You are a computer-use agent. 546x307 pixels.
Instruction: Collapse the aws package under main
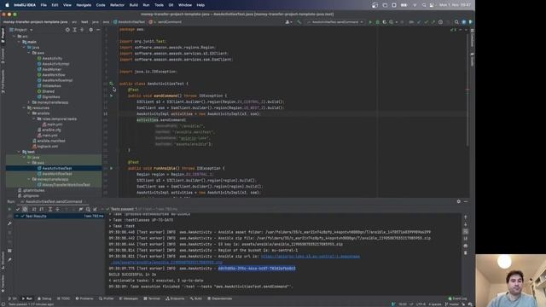[x=29, y=53]
